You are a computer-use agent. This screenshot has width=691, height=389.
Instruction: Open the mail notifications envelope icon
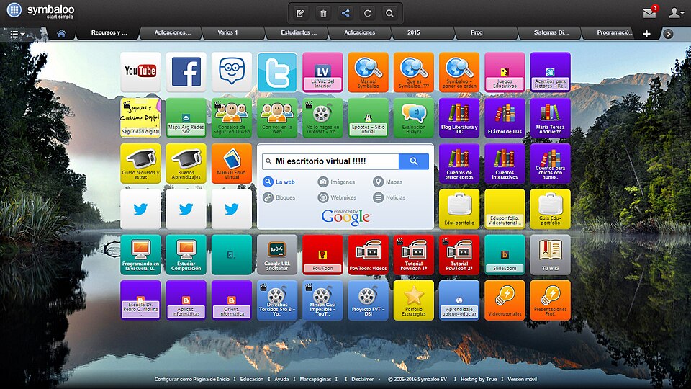649,13
